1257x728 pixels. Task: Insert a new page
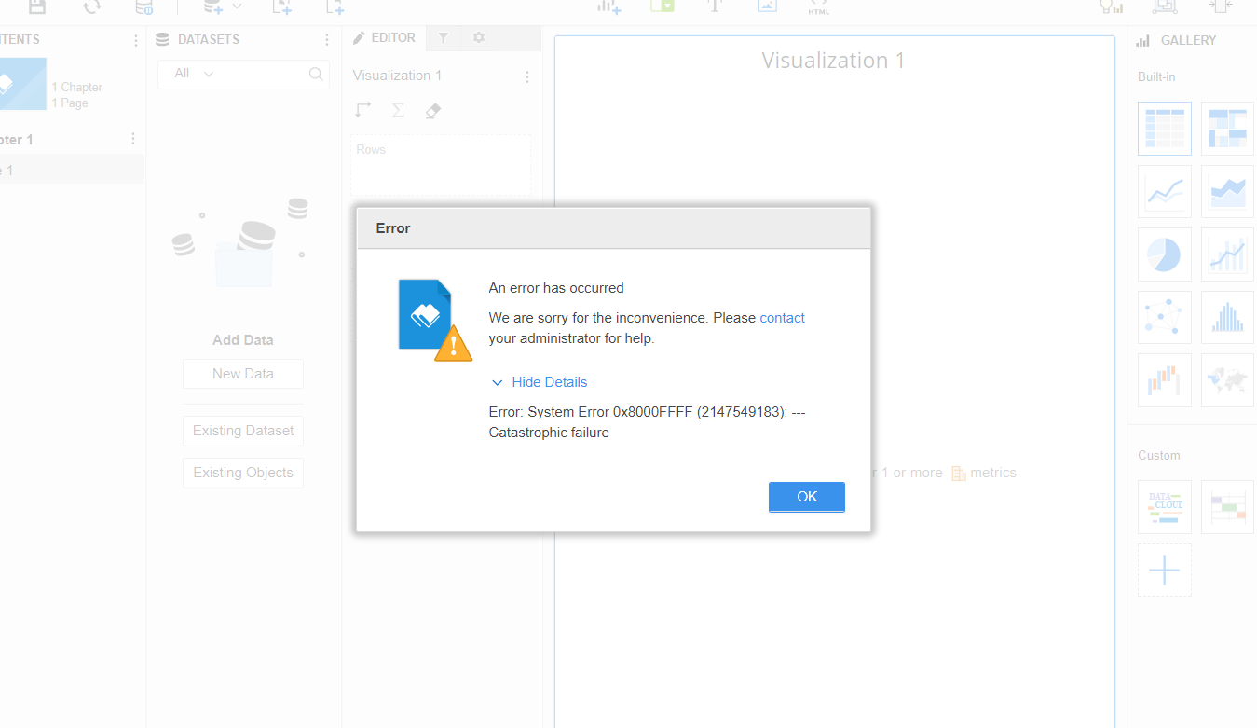[x=335, y=7]
